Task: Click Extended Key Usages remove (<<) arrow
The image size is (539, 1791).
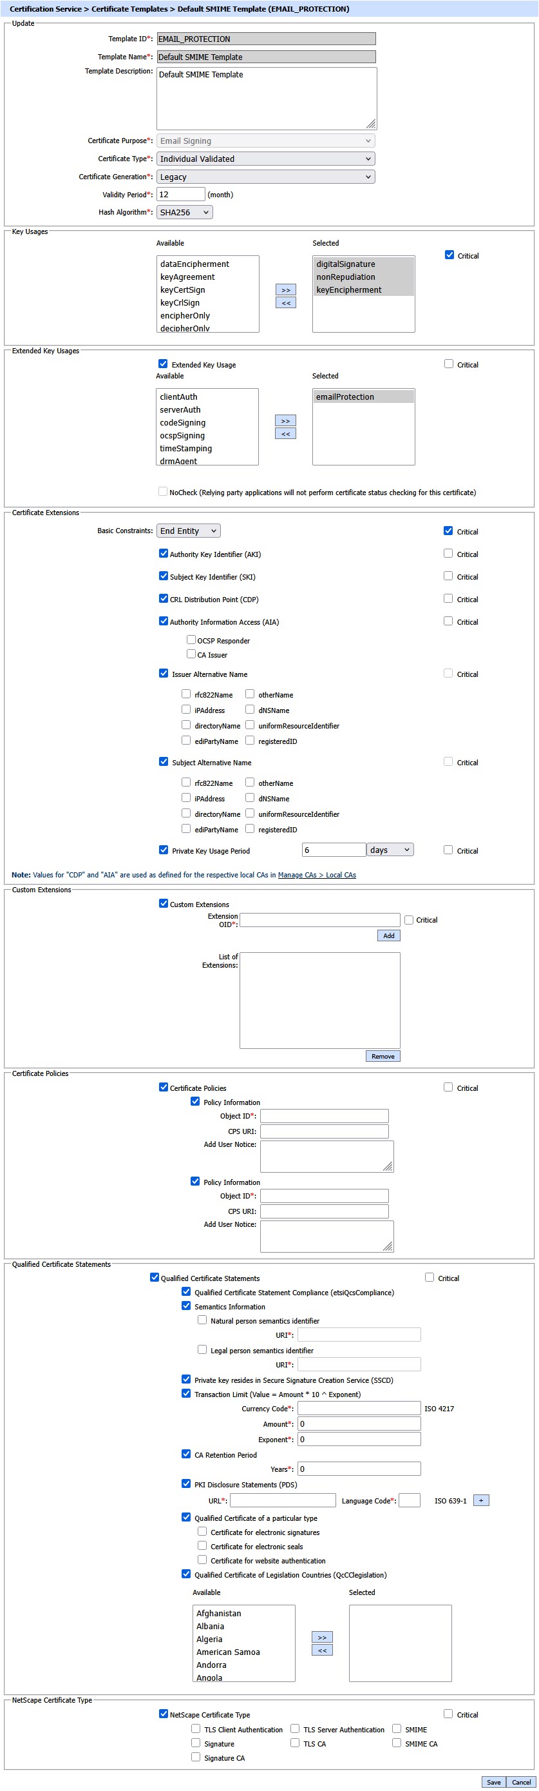Action: click(x=285, y=434)
